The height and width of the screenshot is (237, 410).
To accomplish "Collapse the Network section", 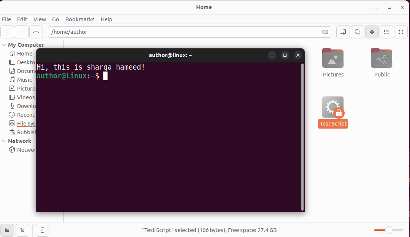I will (4, 141).
